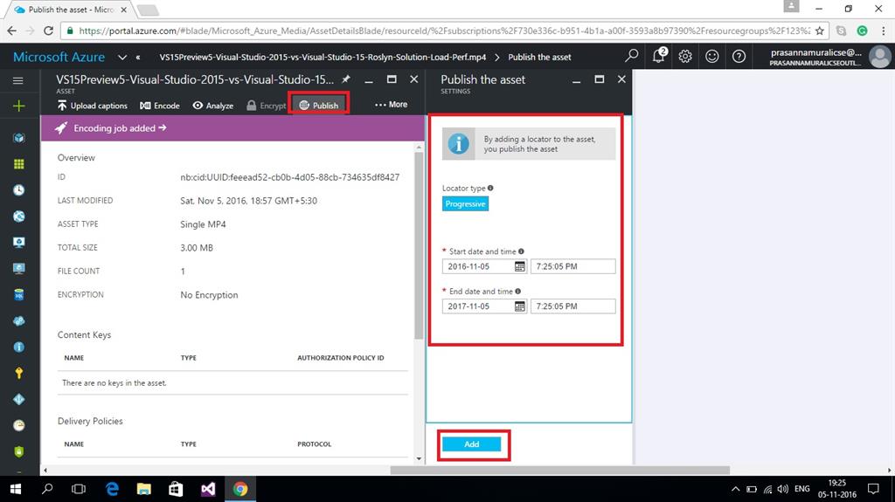This screenshot has height=502, width=895.
Task: Open the taskbar action center icon
Action: [873, 489]
